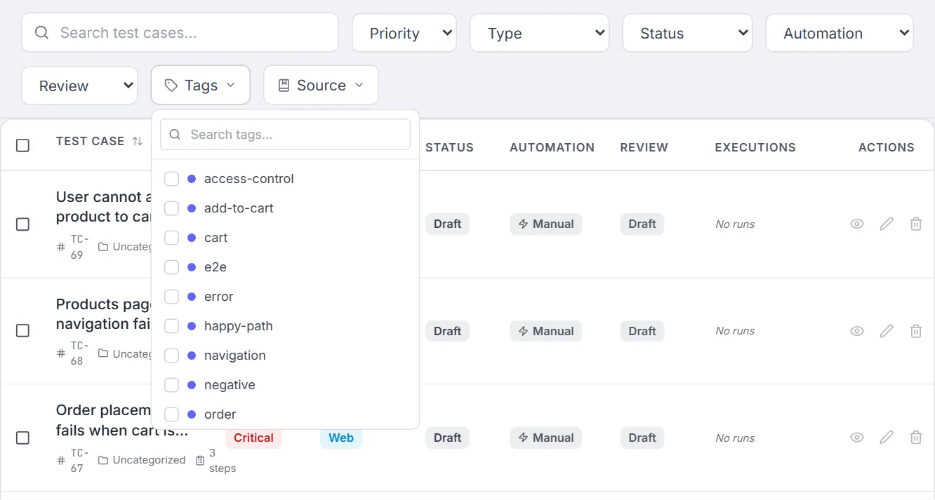Collapse the Tags filter dropdown
This screenshot has height=500, width=935.
tap(201, 86)
